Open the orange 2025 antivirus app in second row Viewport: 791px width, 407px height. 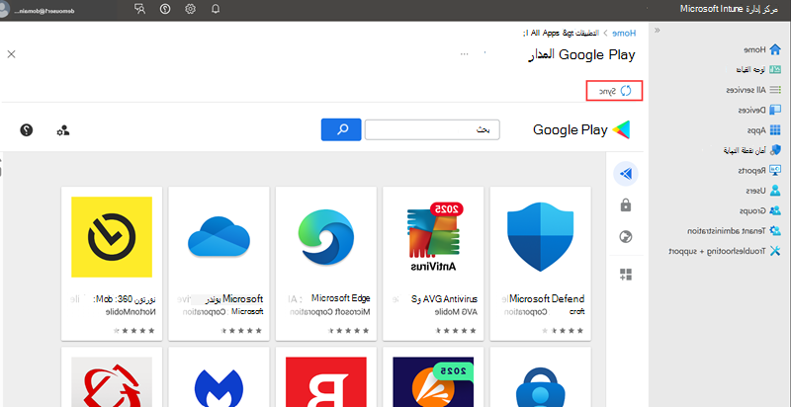(433, 376)
